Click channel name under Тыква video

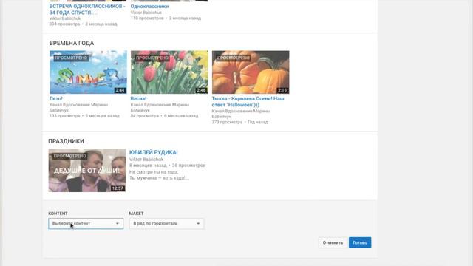click(241, 114)
